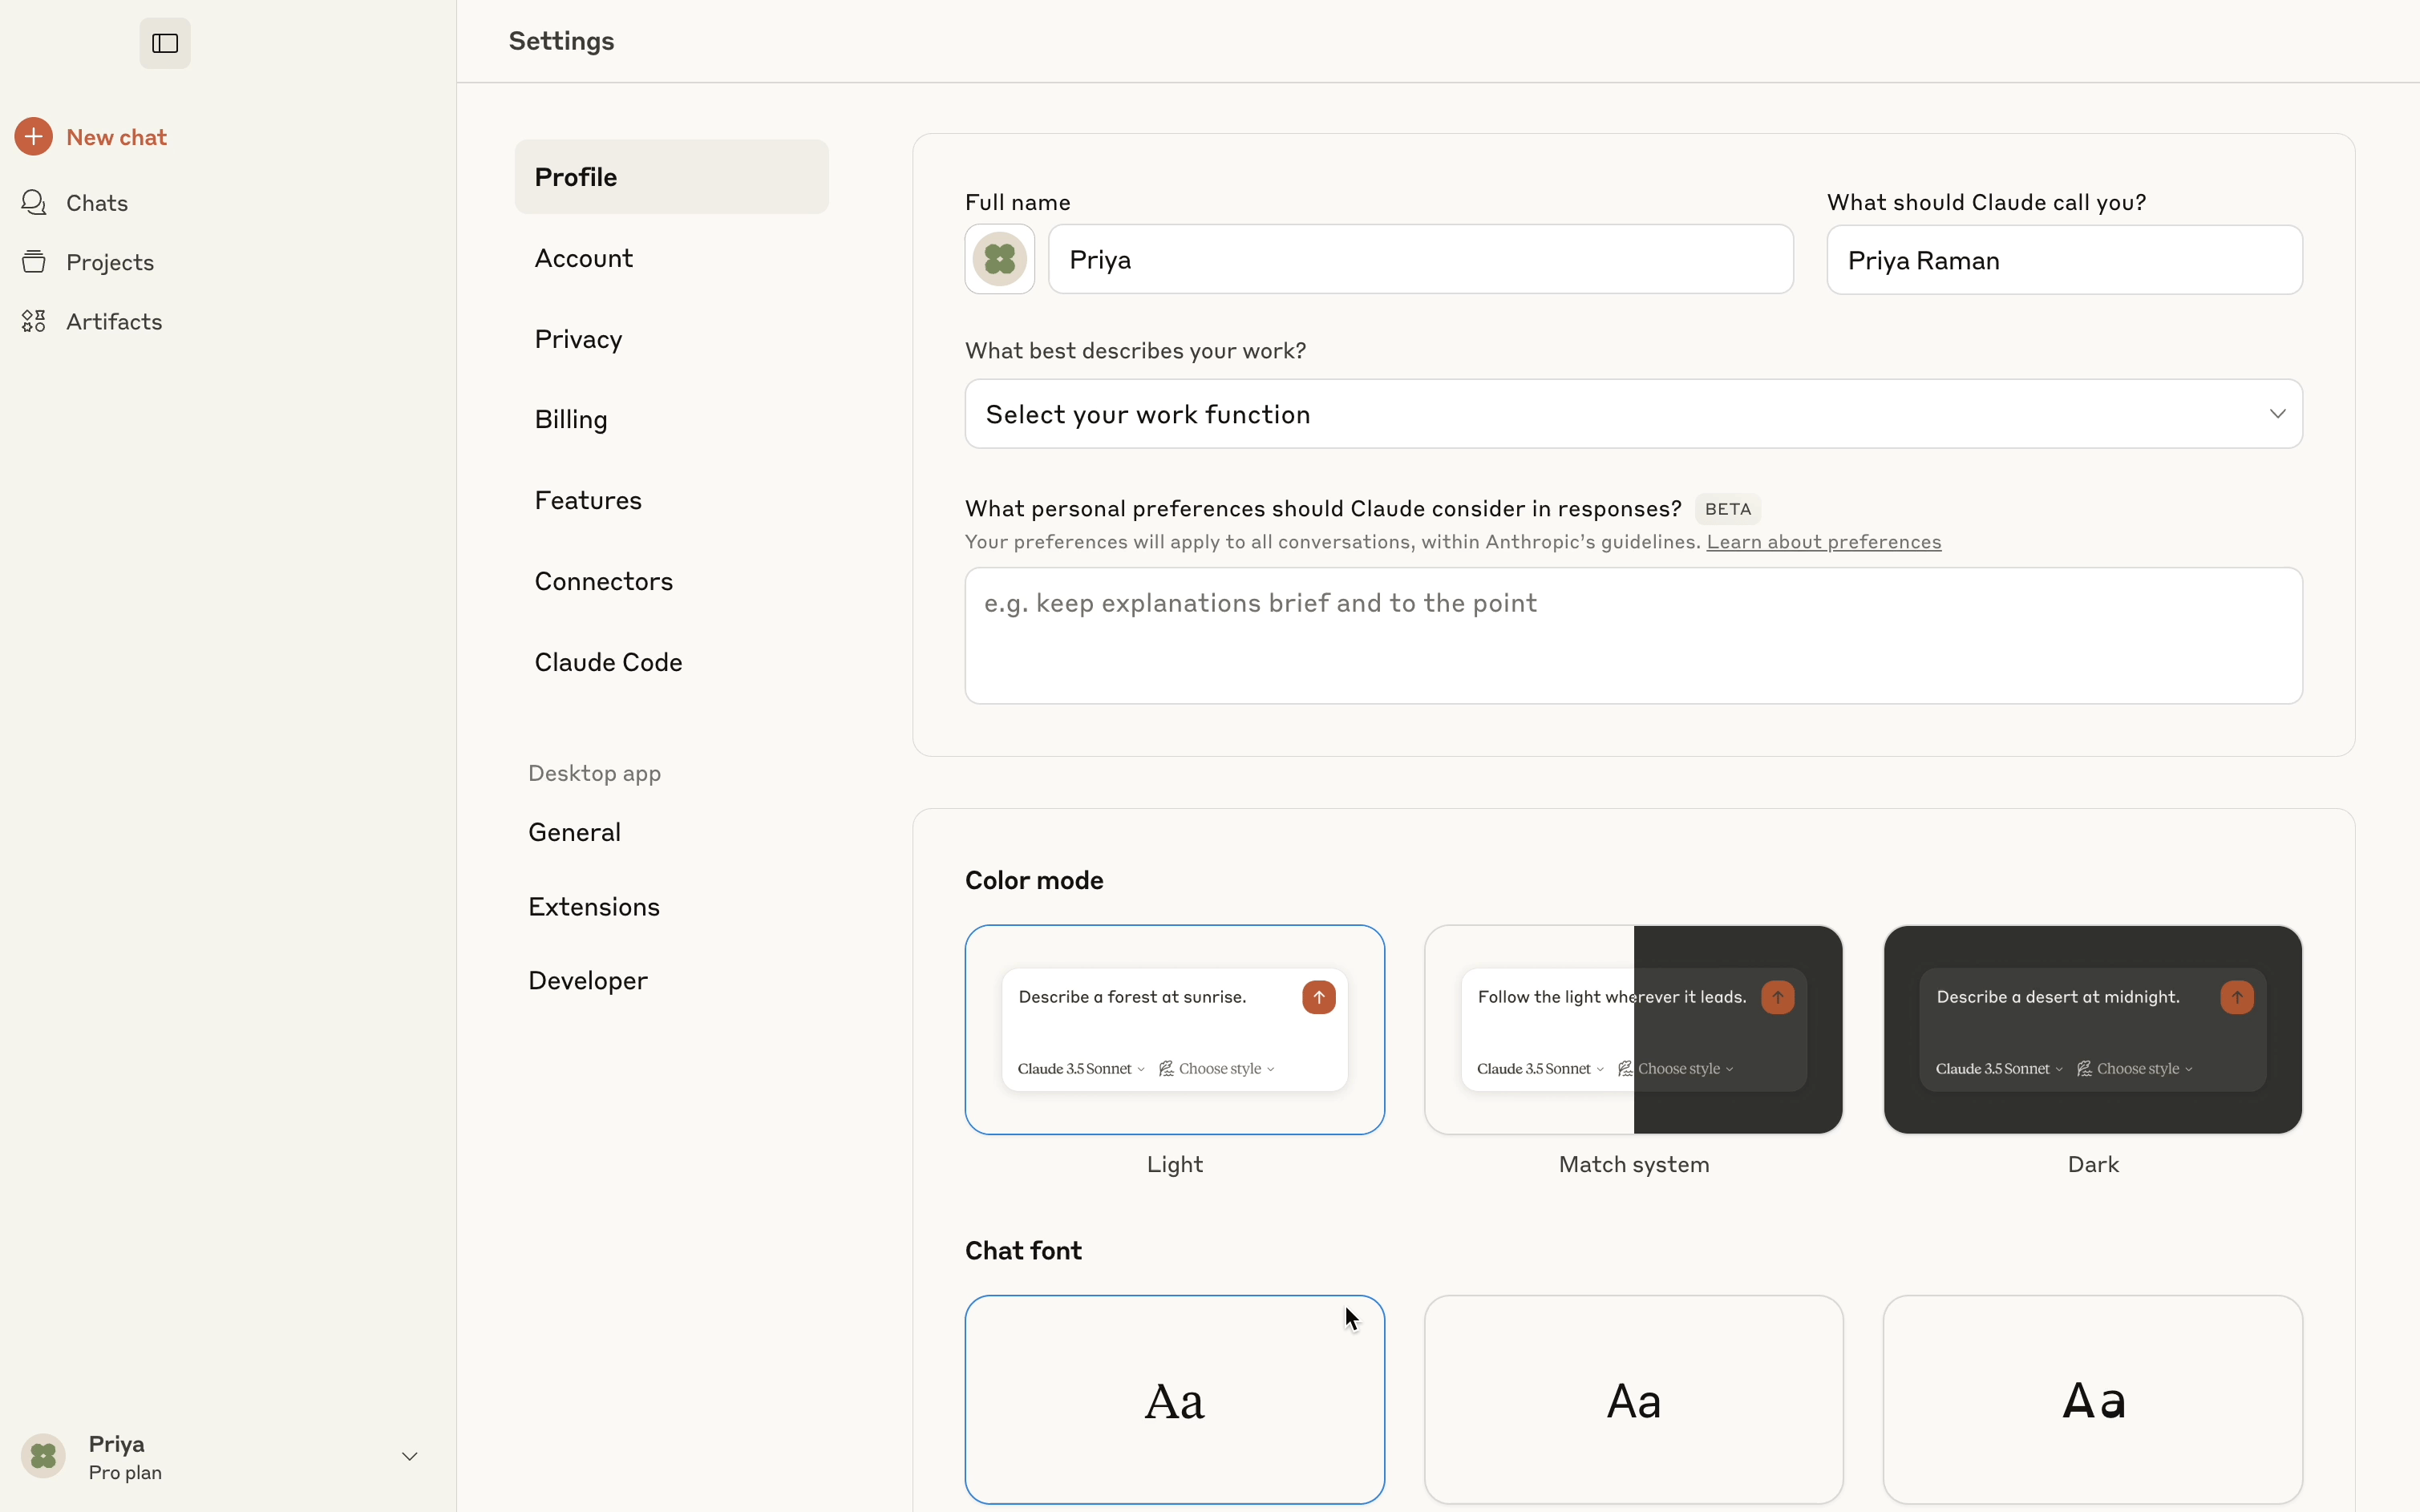Click the account avatar next to Priya

pyautogui.click(x=42, y=1456)
